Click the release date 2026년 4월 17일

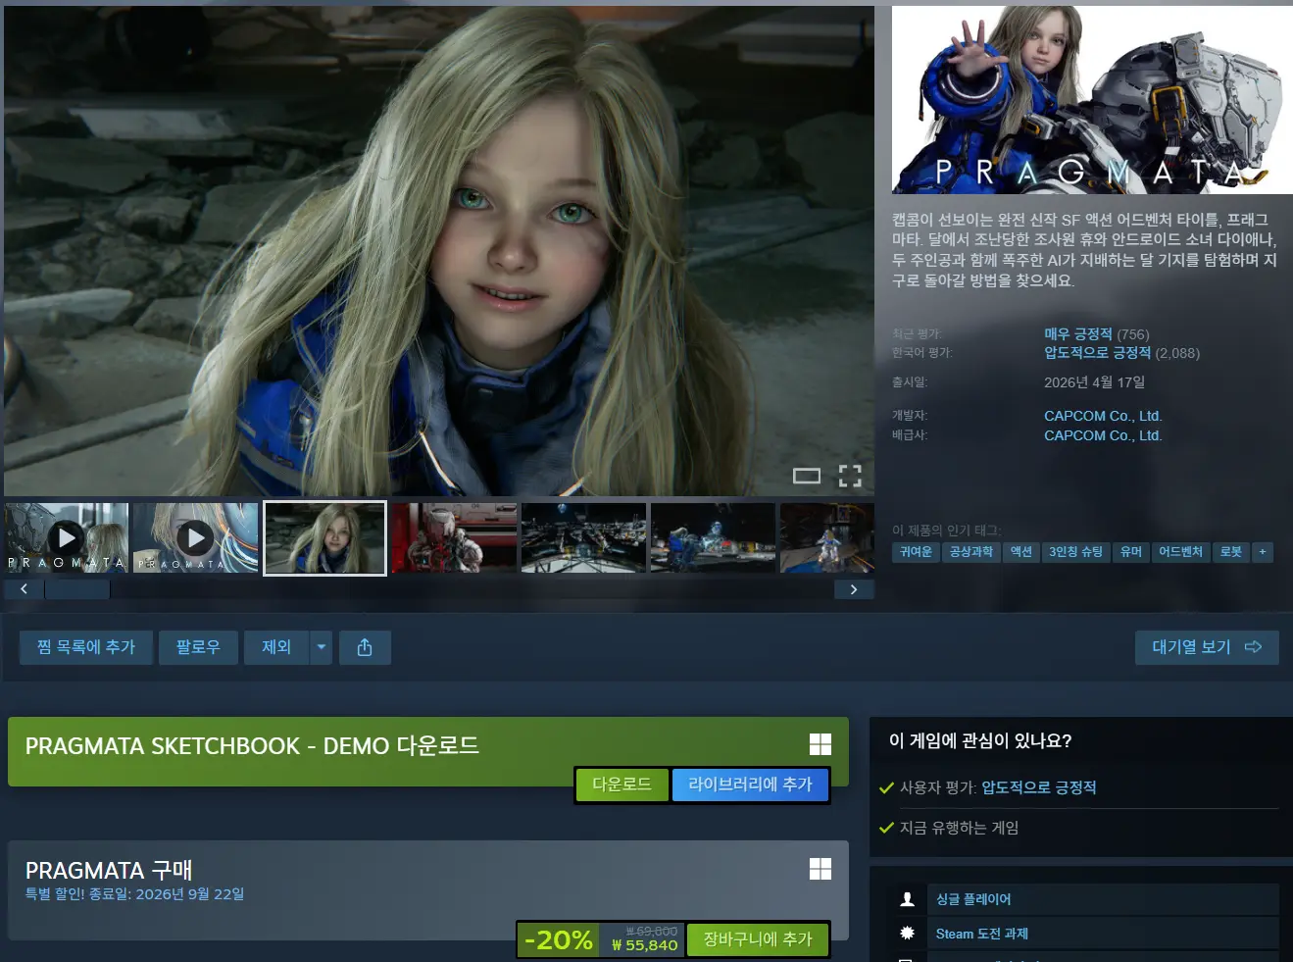point(1094,382)
